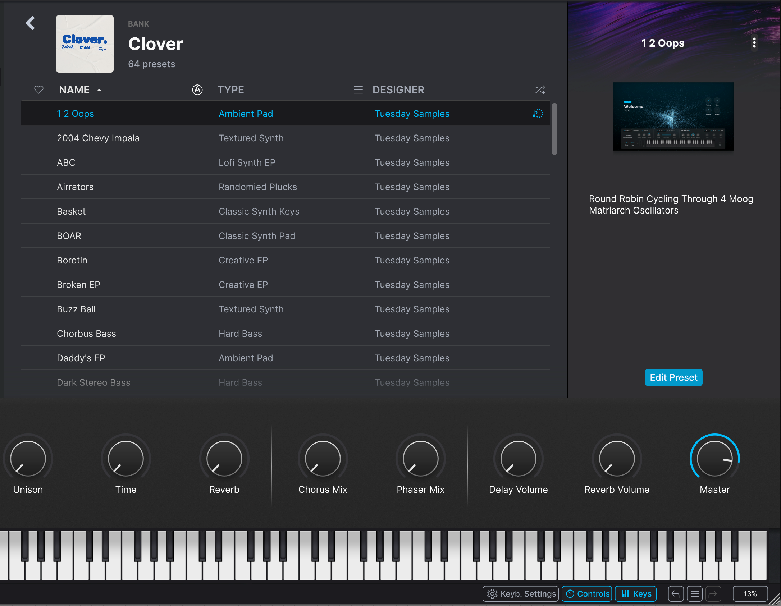Select the Borotin preset
This screenshot has width=781, height=606.
[286, 260]
